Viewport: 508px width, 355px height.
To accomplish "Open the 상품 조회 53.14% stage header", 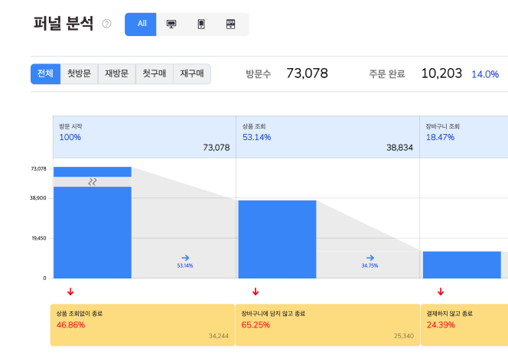I will pyautogui.click(x=328, y=137).
